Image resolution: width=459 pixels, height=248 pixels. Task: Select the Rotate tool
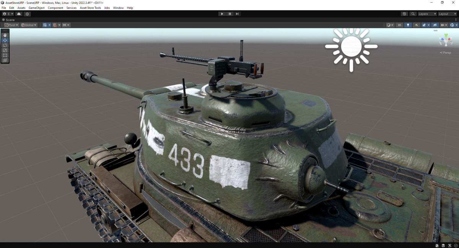pos(5,45)
